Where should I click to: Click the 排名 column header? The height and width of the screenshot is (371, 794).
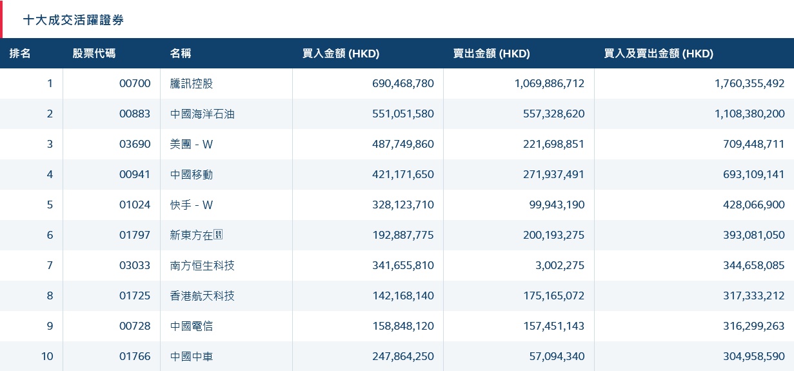[20, 54]
